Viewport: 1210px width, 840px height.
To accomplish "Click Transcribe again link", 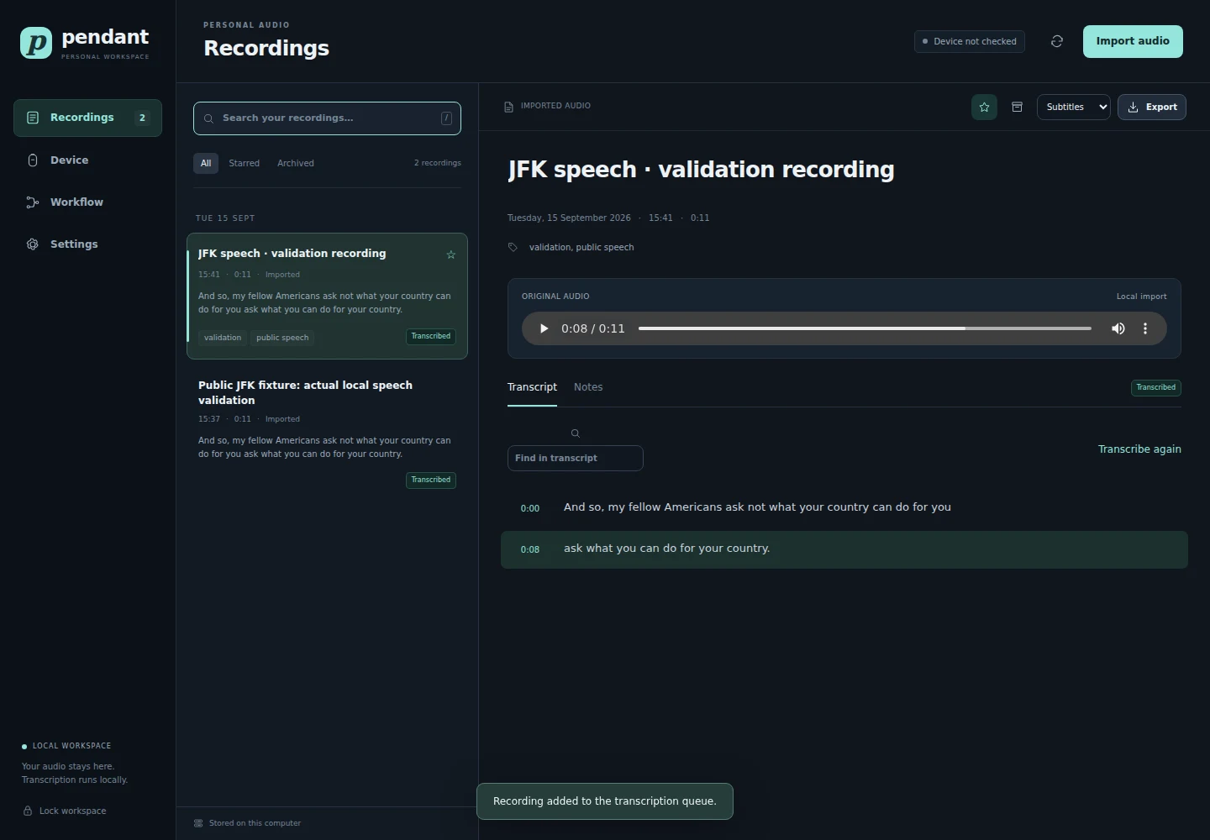I will coord(1139,449).
